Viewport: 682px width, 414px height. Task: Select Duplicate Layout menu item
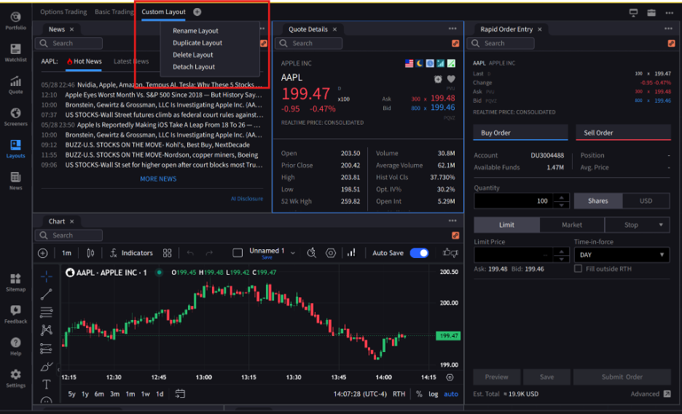(197, 42)
